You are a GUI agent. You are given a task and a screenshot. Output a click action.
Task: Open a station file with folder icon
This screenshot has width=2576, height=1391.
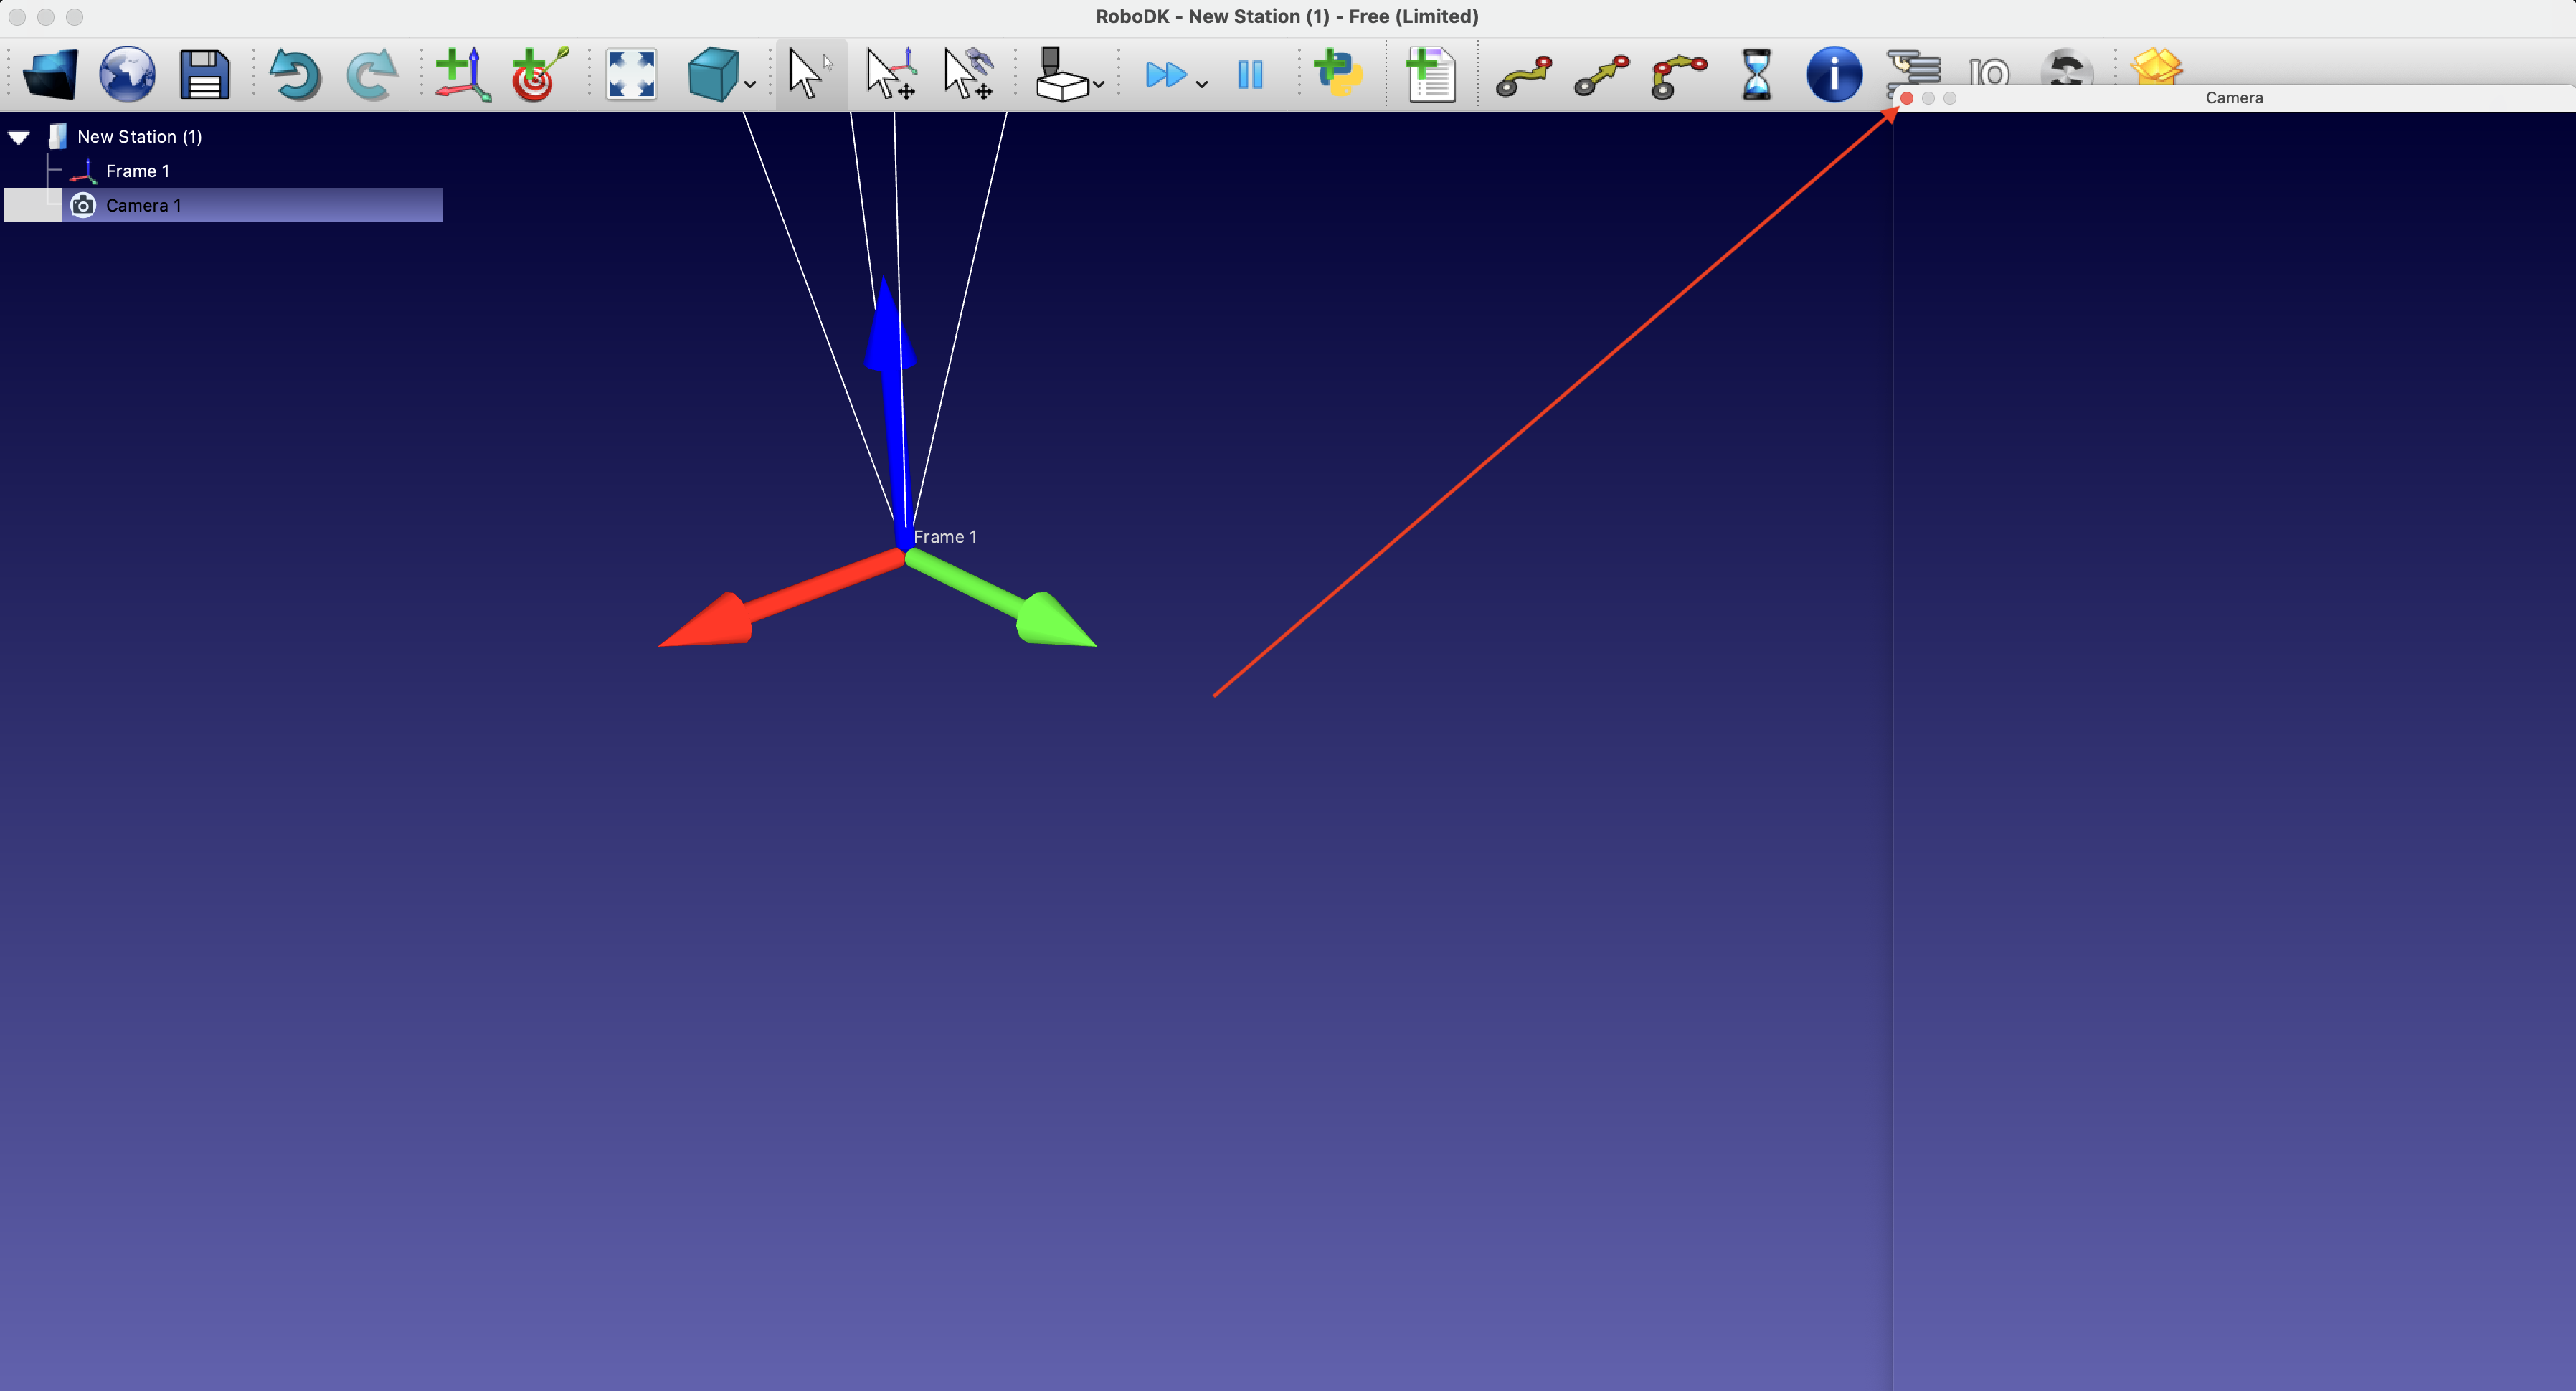click(50, 74)
